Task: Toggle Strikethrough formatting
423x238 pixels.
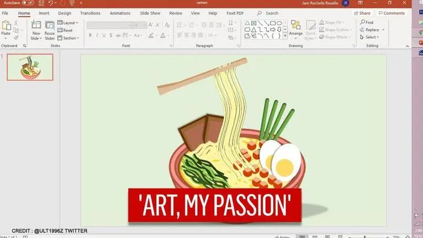Action: point(118,35)
